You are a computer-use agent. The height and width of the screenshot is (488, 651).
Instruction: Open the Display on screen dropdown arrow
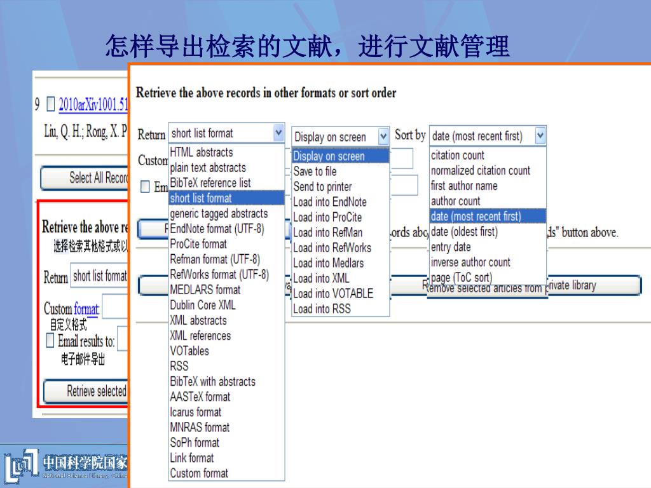[383, 136]
